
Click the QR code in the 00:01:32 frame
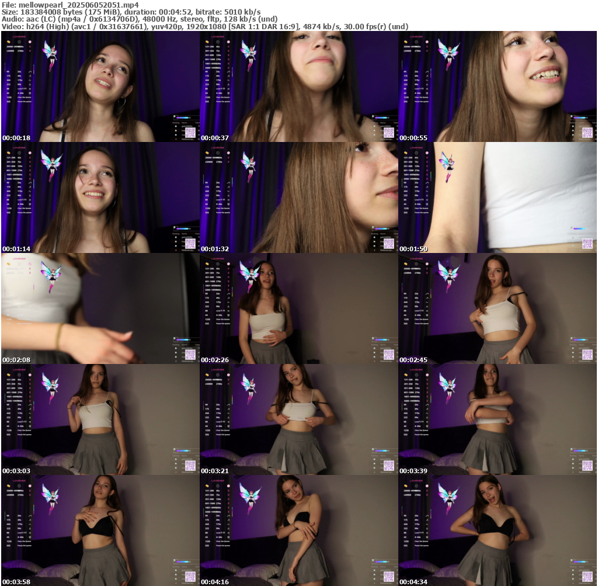[388, 244]
